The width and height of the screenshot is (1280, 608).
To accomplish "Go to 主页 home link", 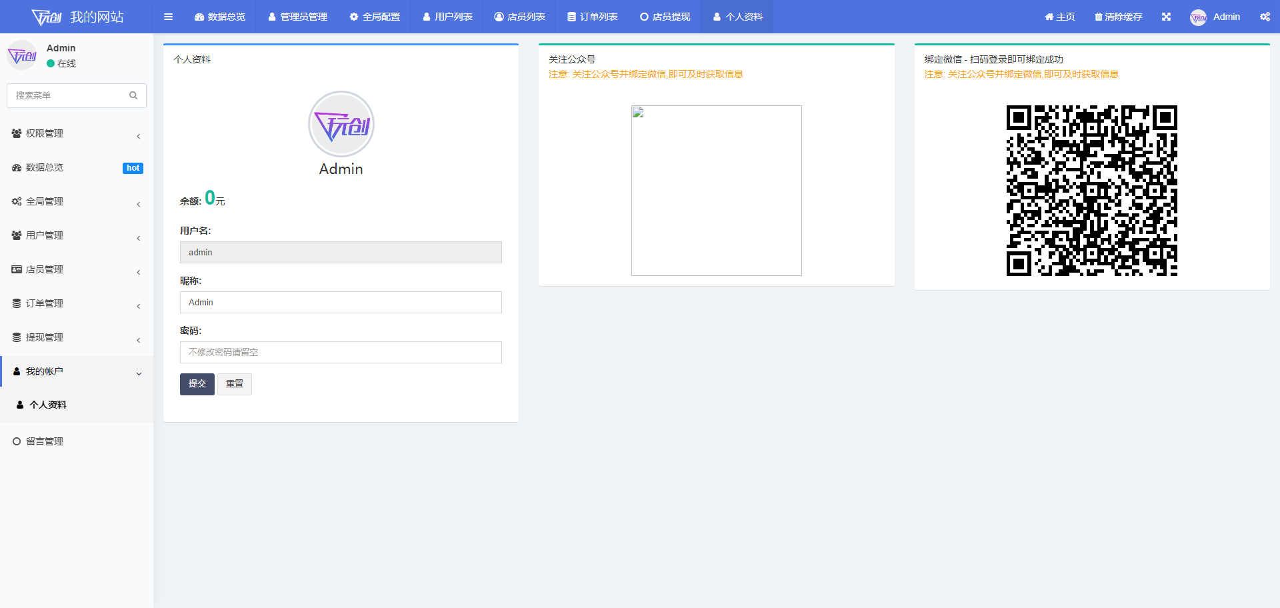I will (x=1060, y=17).
